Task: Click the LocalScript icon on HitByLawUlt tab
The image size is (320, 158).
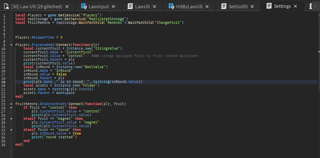Action: (x=171, y=6)
